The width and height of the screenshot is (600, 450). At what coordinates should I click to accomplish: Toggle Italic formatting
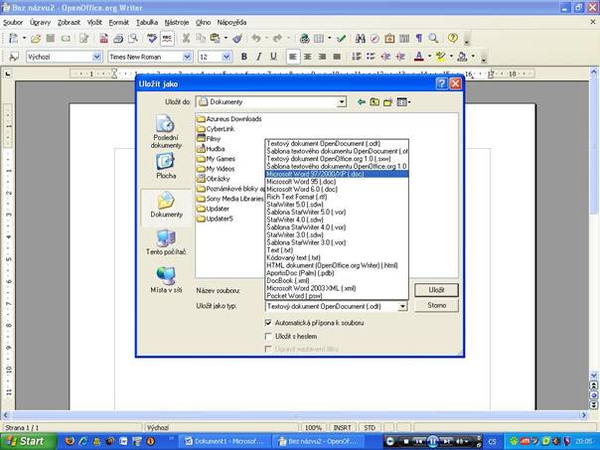[x=258, y=57]
